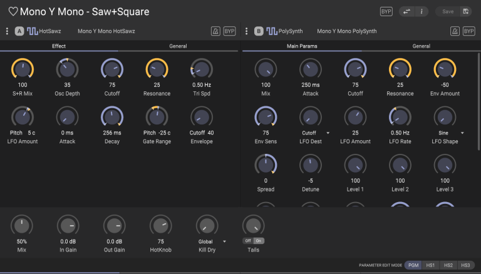Click the HotSawz LFO Amount pitch knob
The image size is (481, 274).
[x=23, y=117]
